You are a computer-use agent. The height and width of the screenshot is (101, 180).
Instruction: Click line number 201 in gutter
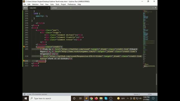coord(26,30)
